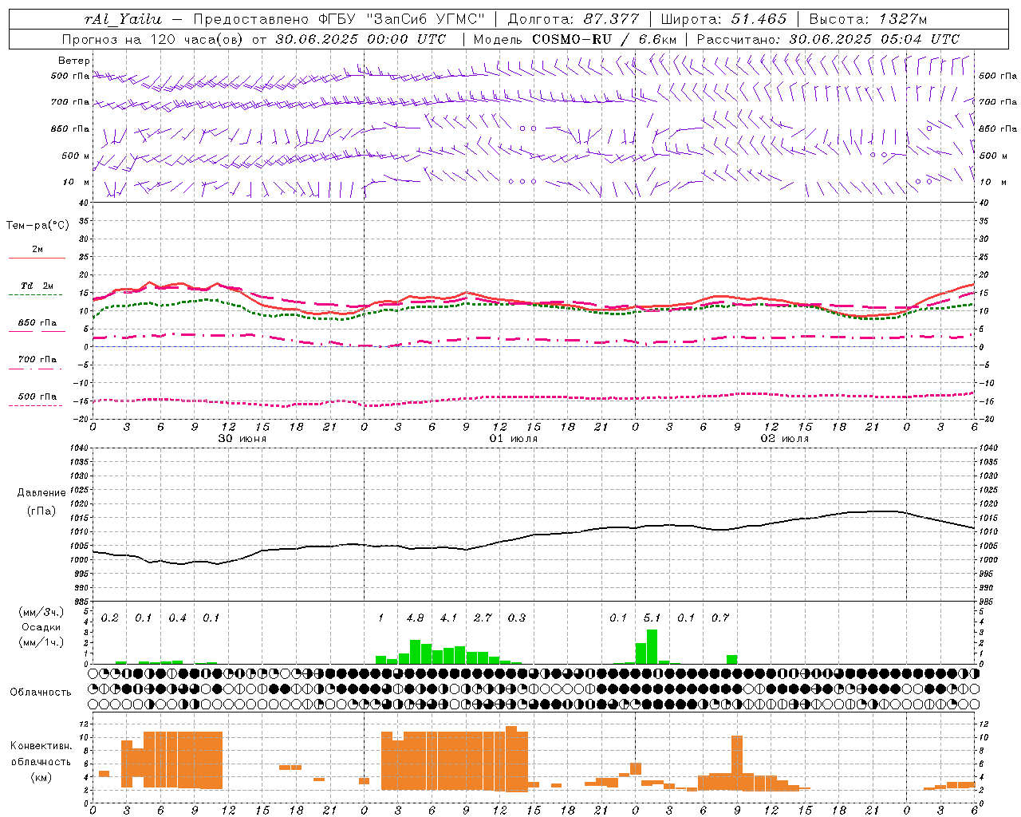Click the 3-hour precipitation value 0.4

point(177,618)
